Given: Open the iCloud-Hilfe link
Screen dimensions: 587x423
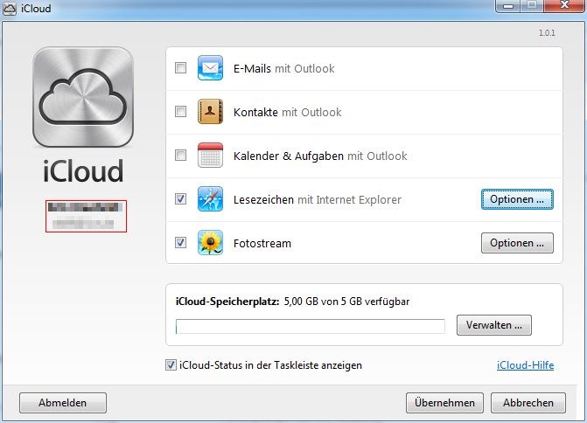Looking at the screenshot, I should coord(525,365).
